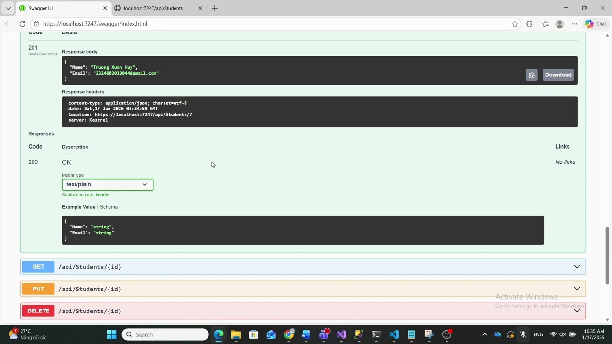612x344 pixels.
Task: Open the text/plain media type dropdown
Action: (x=108, y=184)
